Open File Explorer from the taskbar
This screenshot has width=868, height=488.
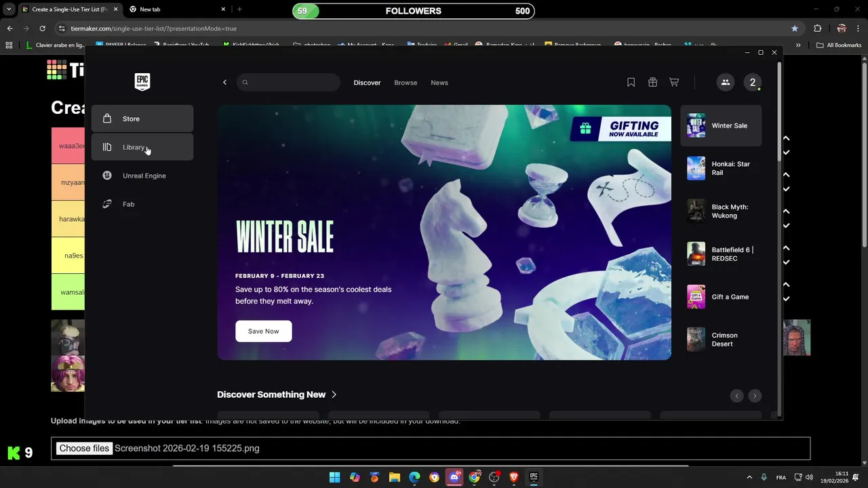(x=394, y=477)
